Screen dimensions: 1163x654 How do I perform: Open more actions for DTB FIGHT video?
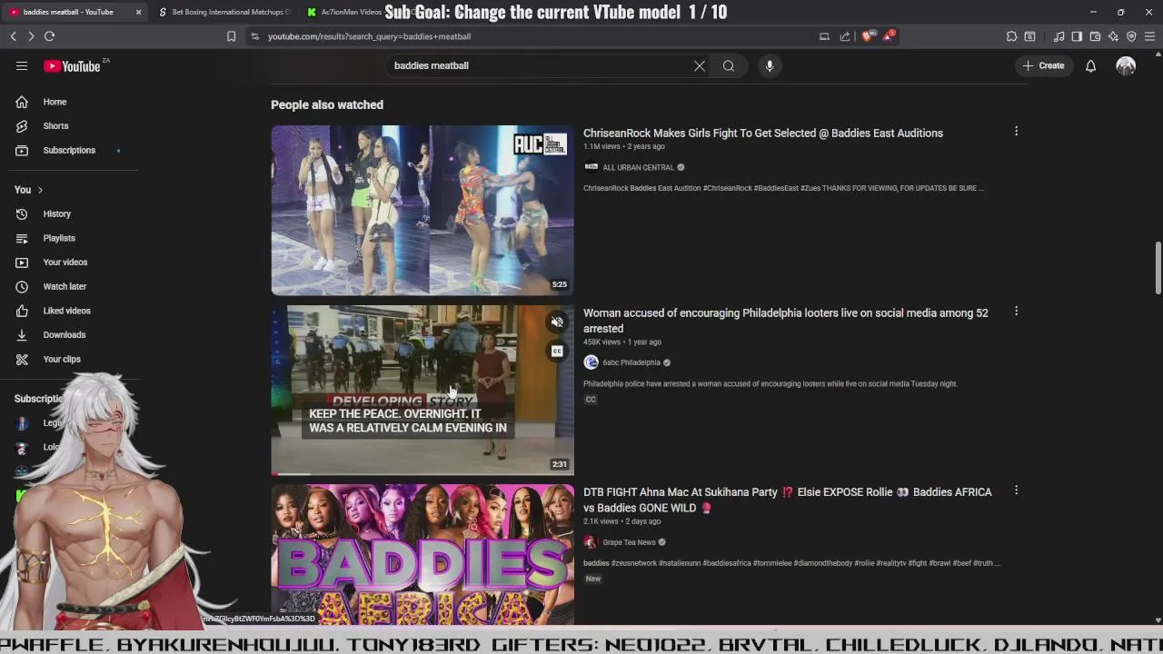coord(1016,490)
